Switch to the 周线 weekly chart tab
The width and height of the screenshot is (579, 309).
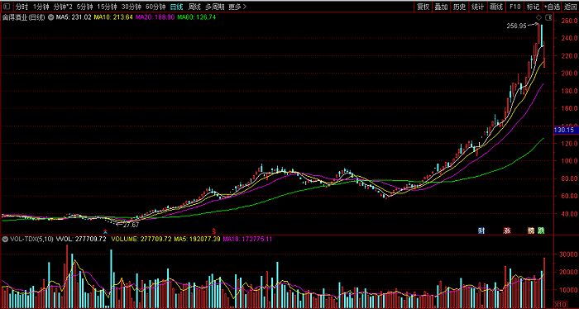194,7
